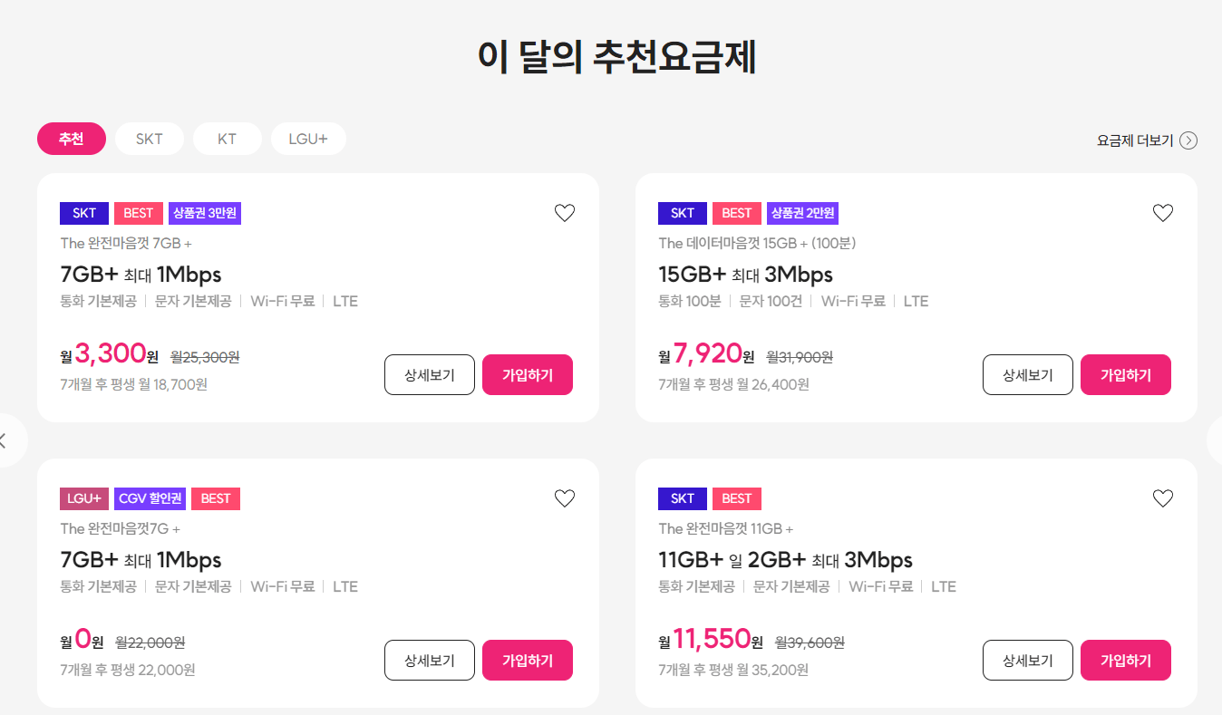The image size is (1222, 715).
Task: Click 가입하기 on the 11,550원 plan
Action: pyautogui.click(x=1125, y=660)
